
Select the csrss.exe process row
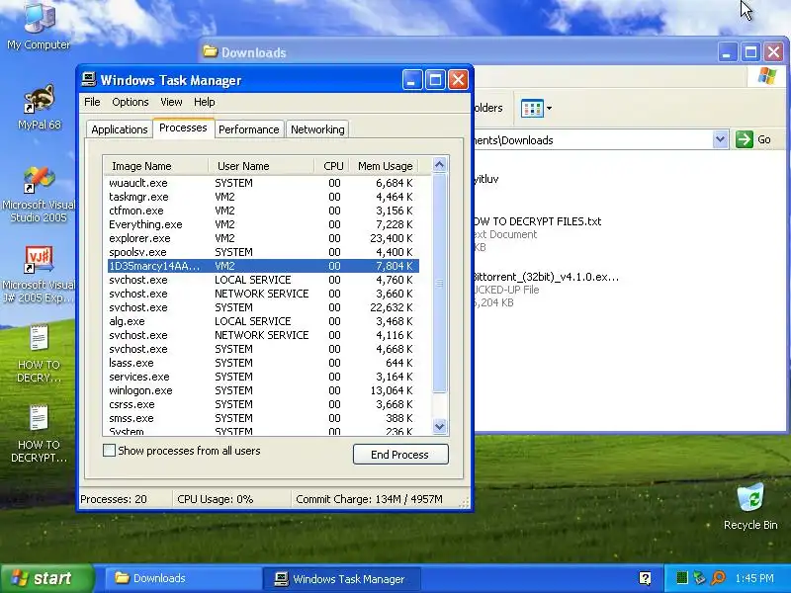pos(263,404)
